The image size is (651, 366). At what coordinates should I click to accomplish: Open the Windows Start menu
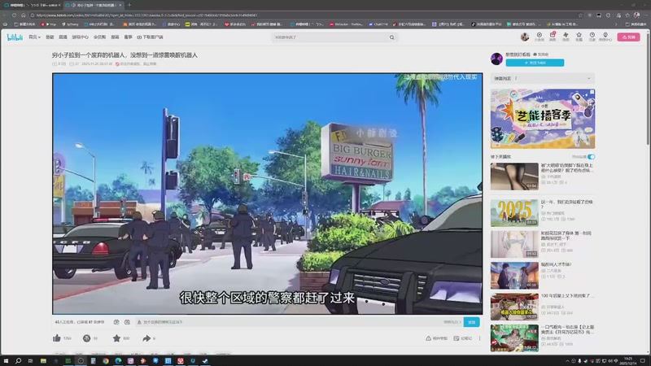click(x=6, y=361)
